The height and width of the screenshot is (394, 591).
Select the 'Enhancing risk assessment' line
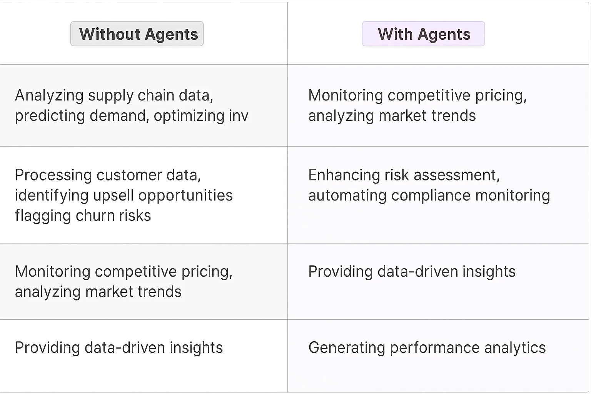click(404, 175)
